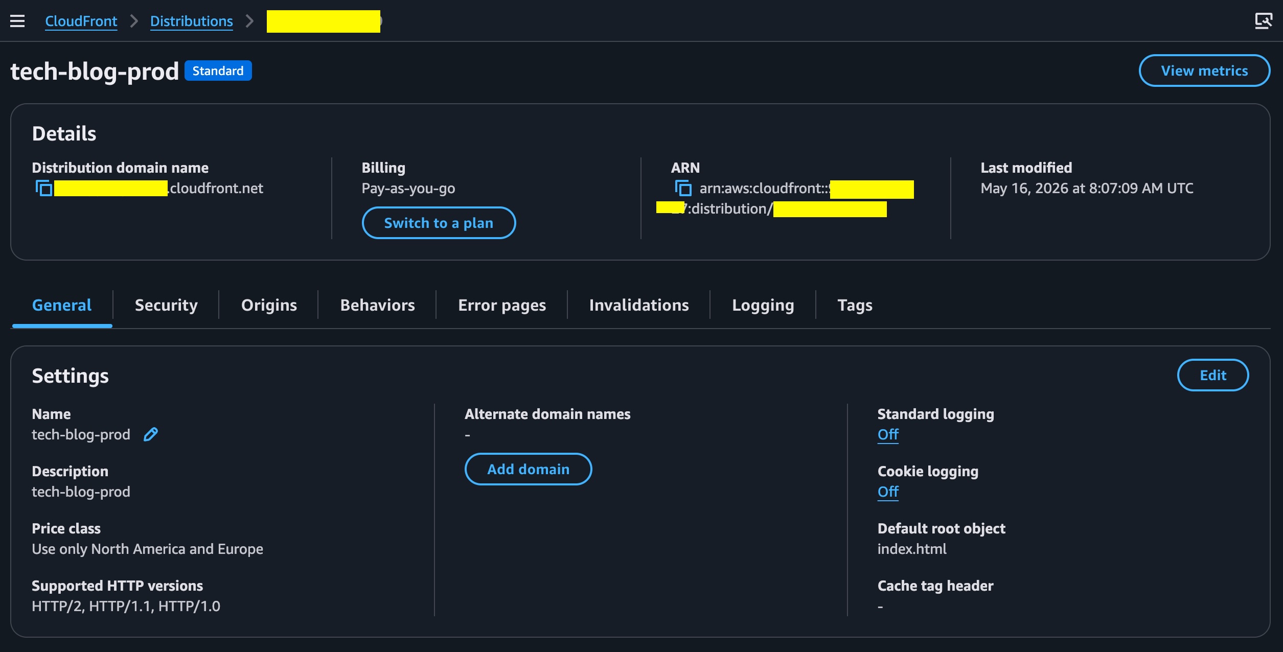The height and width of the screenshot is (652, 1283).
Task: Copy the distribution ARN
Action: point(683,188)
